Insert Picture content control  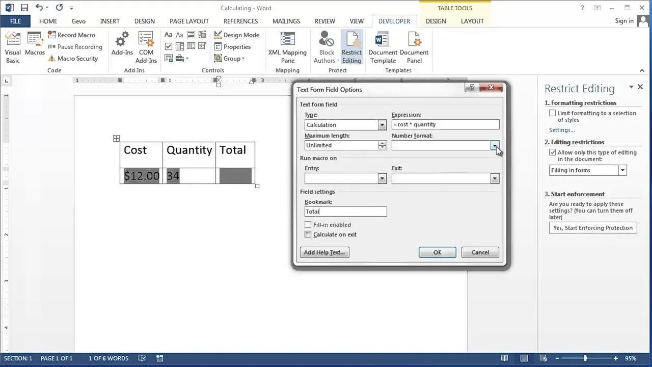pyautogui.click(x=191, y=35)
